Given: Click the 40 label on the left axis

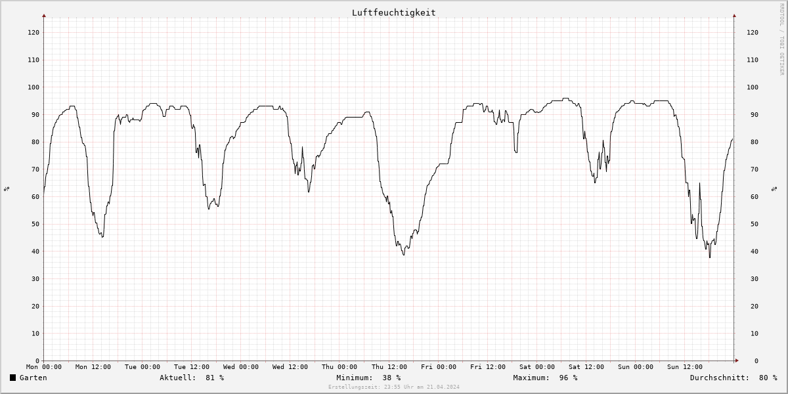Looking at the screenshot, I should pos(35,252).
